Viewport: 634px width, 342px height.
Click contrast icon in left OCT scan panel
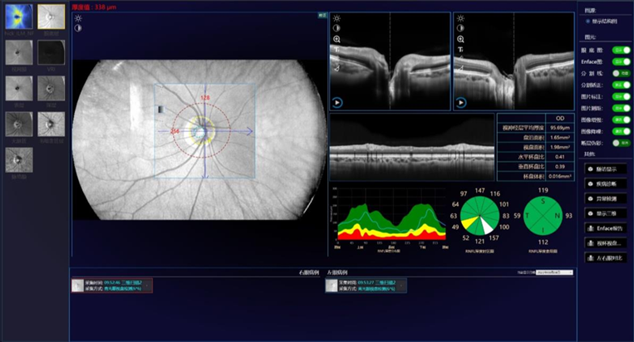(337, 28)
